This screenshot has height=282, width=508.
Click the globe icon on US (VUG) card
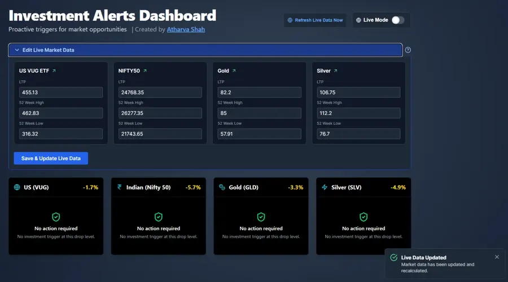pos(17,187)
